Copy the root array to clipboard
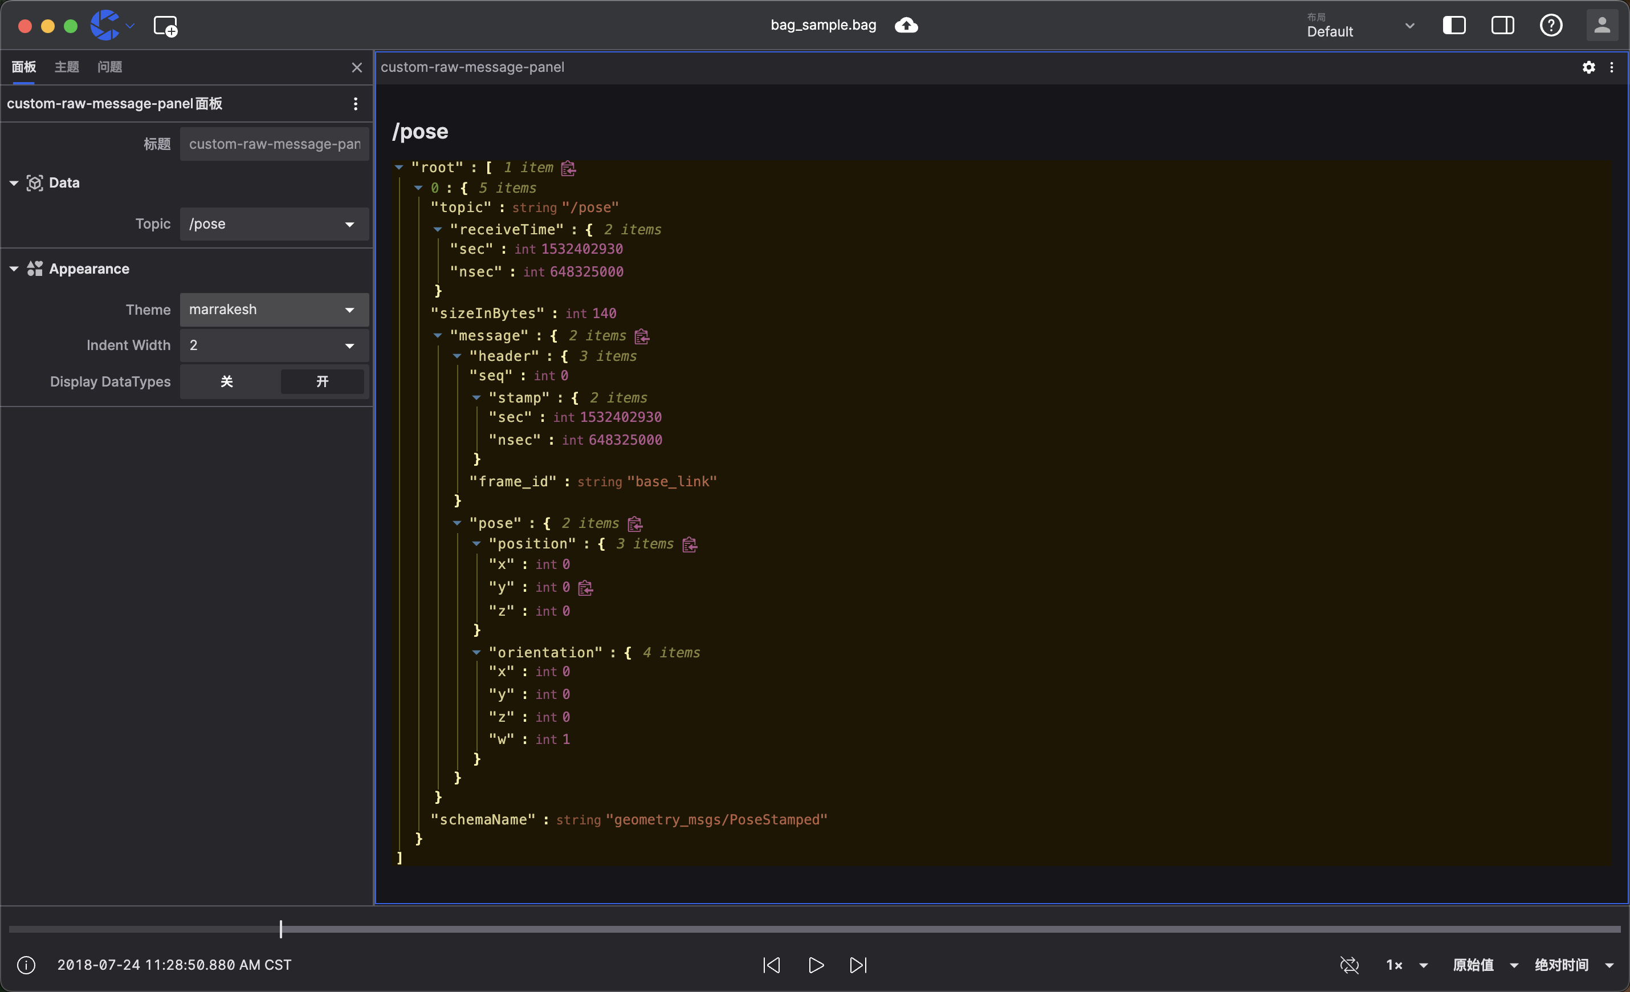The image size is (1630, 992). (568, 168)
